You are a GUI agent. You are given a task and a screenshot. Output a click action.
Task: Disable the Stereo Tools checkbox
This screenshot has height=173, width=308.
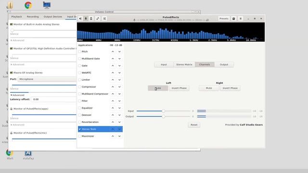click(79, 129)
